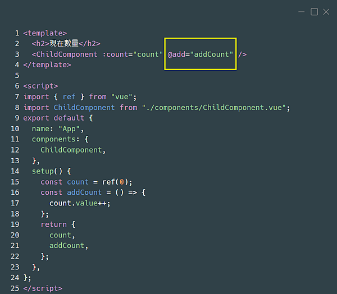Click the "vue" module string
This screenshot has height=294, width=337.
[122, 97]
